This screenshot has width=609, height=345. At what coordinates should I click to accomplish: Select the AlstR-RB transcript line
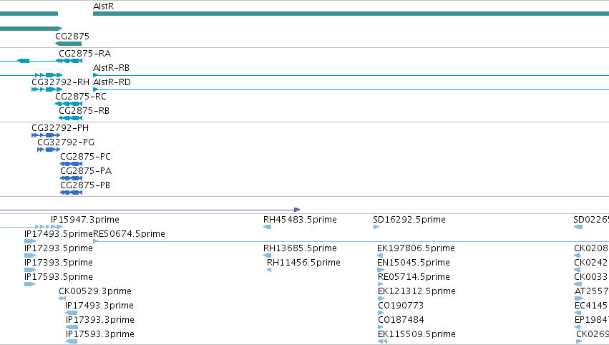351,75
